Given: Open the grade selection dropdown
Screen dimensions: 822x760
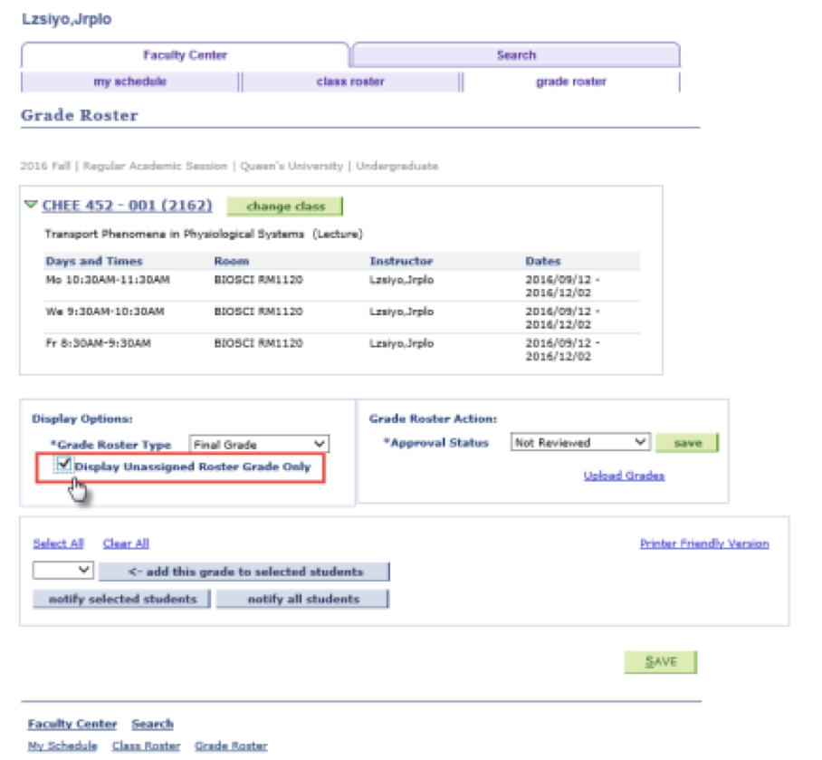Looking at the screenshot, I should (63, 571).
